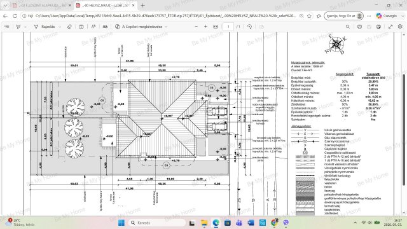Click A Copilot megkérdezése button

tap(139, 27)
